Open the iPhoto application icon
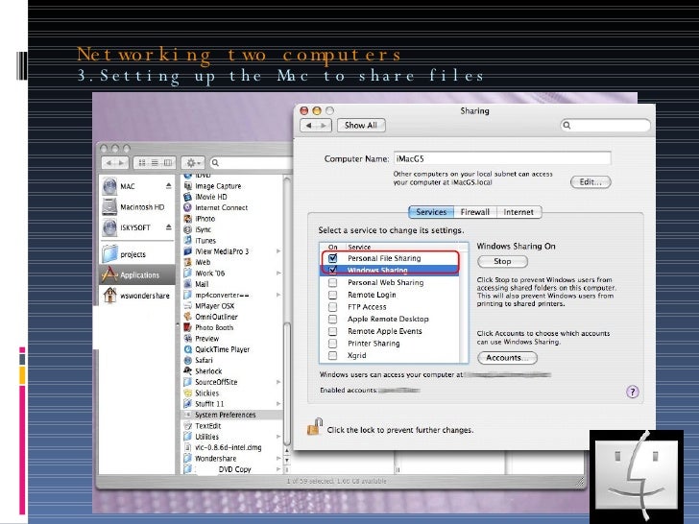This screenshot has width=699, height=524. (188, 219)
